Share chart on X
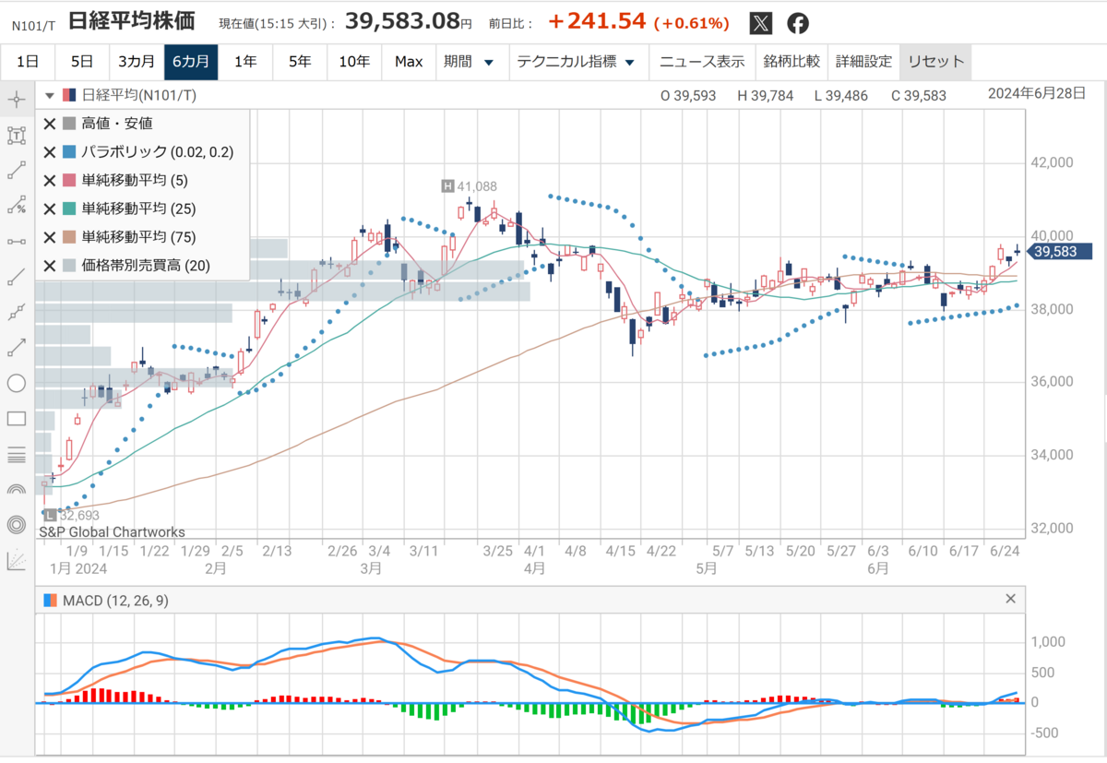This screenshot has height=763, width=1107. point(760,24)
